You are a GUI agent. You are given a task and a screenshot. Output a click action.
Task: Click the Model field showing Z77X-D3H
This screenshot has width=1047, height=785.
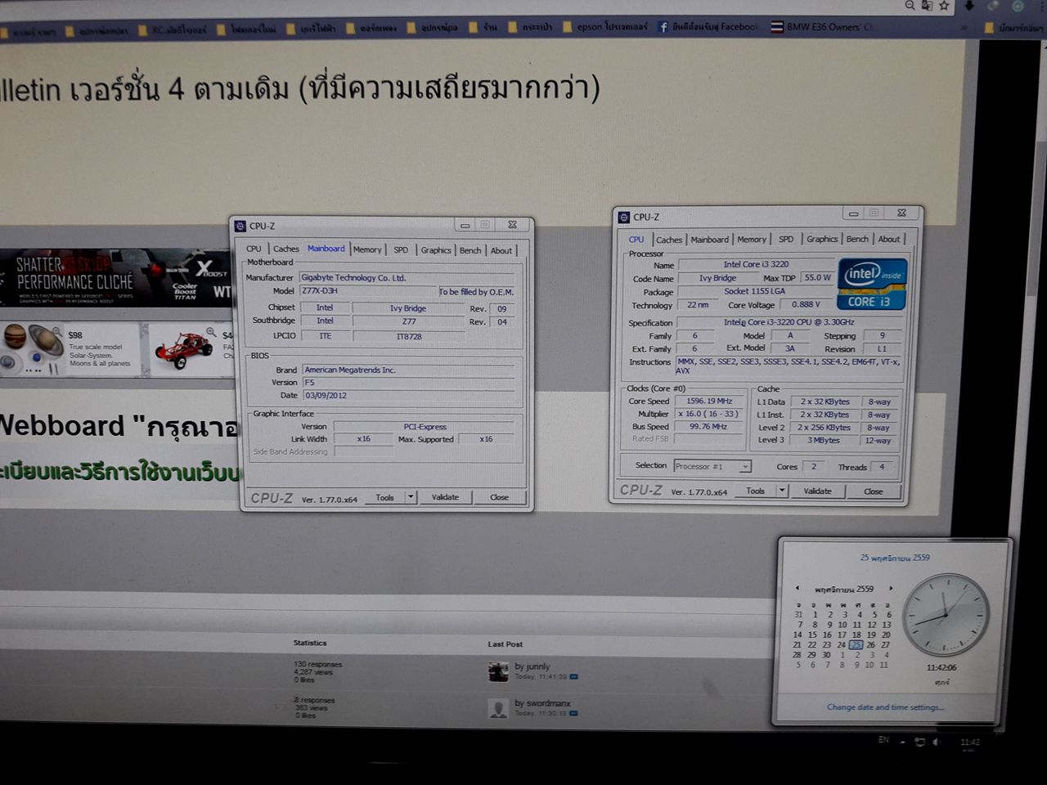[x=367, y=291]
